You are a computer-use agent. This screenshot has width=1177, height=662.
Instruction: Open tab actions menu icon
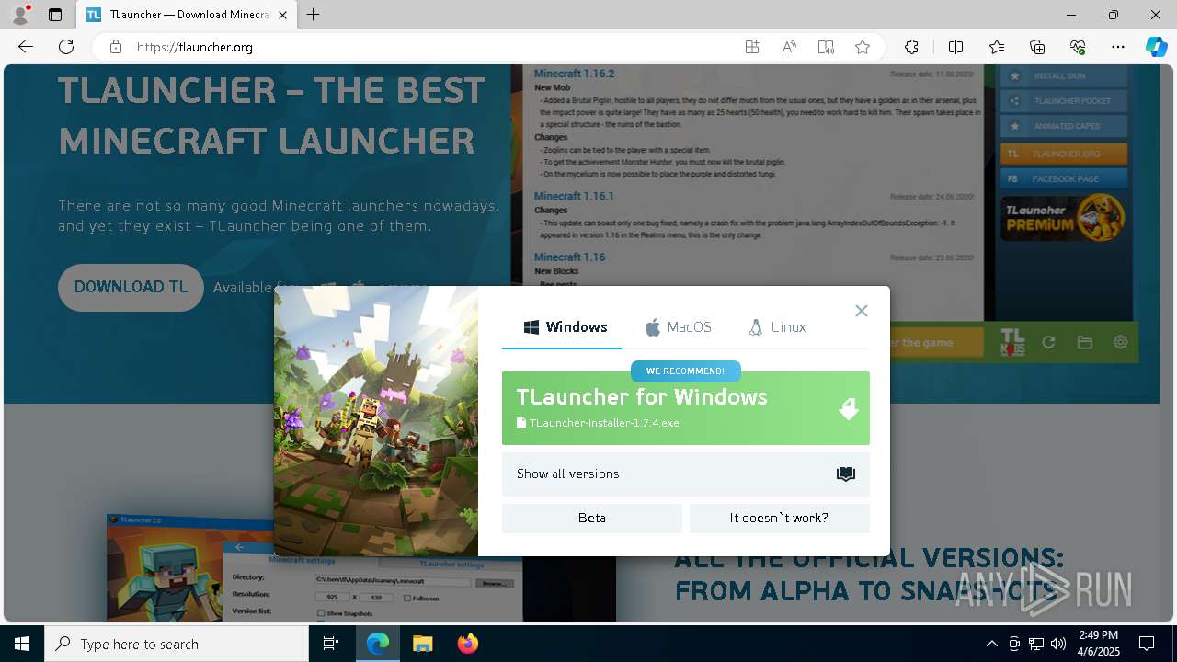pyautogui.click(x=55, y=15)
